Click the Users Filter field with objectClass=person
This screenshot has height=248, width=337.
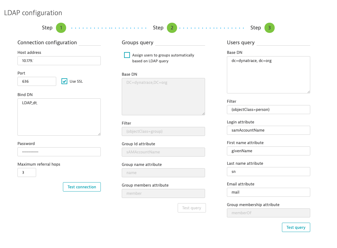click(x=269, y=109)
